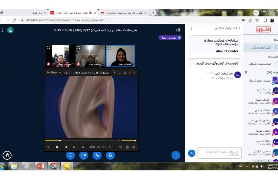The width and height of the screenshot is (278, 177).
Task: Bookmark this page with the star icon
Action: 257,20
